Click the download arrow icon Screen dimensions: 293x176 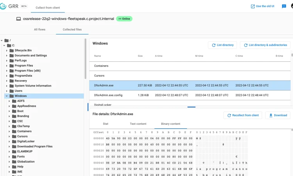[271, 115]
